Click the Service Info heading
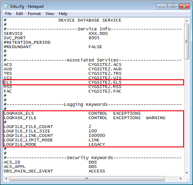Screen dimensions: 193x185 click(x=94, y=29)
